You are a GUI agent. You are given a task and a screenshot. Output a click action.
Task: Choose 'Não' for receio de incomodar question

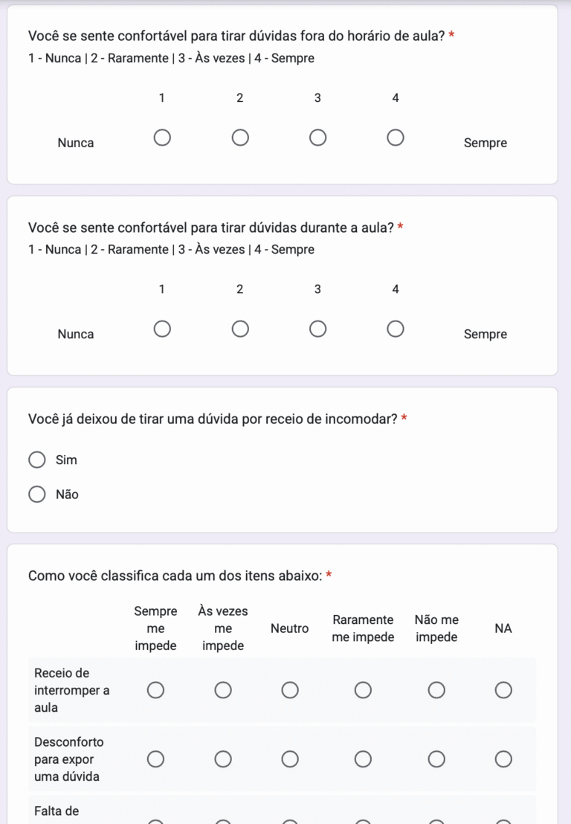click(37, 495)
